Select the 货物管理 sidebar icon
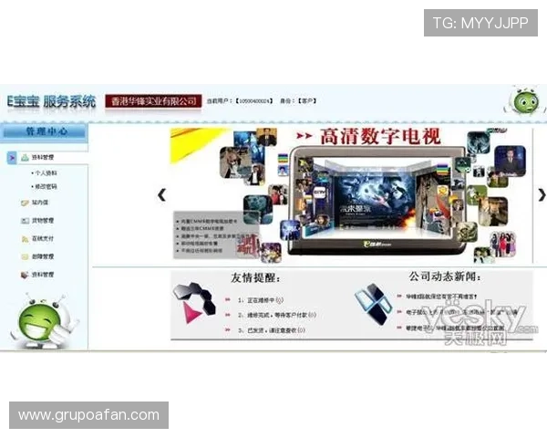The image size is (547, 438). [25, 221]
